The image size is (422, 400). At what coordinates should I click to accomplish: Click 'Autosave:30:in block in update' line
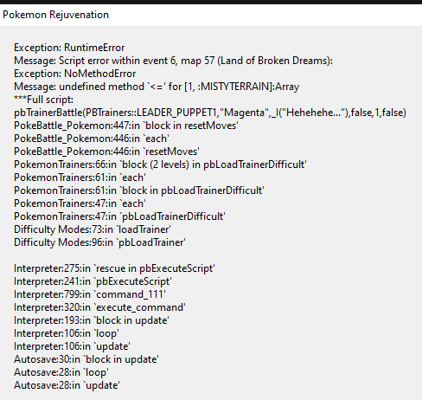[x=86, y=359]
